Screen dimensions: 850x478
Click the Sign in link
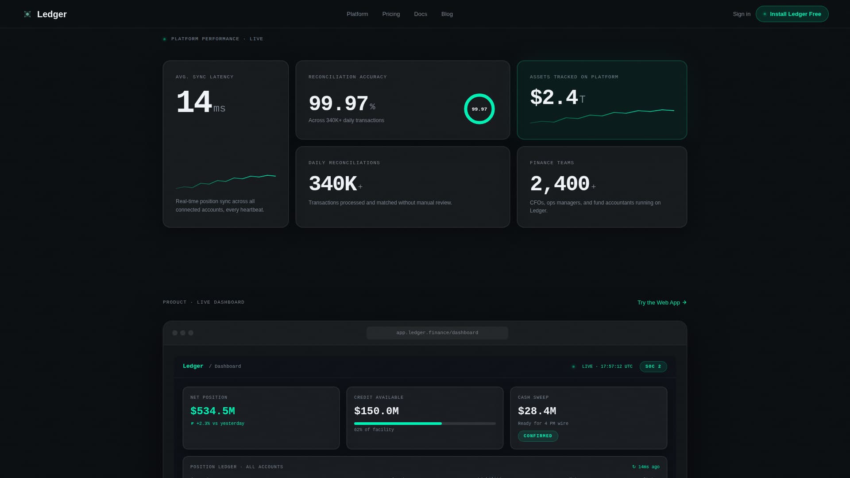coord(742,14)
